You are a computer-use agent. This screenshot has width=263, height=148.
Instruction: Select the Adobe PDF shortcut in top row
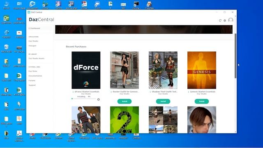84,5
